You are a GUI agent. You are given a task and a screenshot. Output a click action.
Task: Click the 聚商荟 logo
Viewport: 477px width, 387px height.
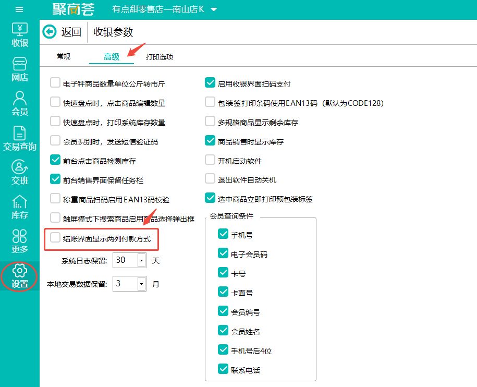[x=74, y=9]
